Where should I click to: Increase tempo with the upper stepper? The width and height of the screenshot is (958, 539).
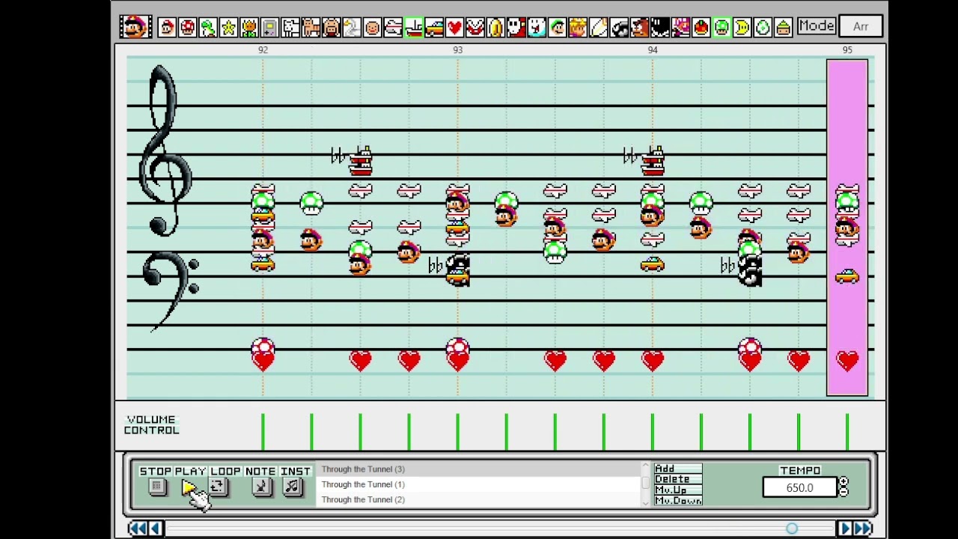click(x=843, y=483)
